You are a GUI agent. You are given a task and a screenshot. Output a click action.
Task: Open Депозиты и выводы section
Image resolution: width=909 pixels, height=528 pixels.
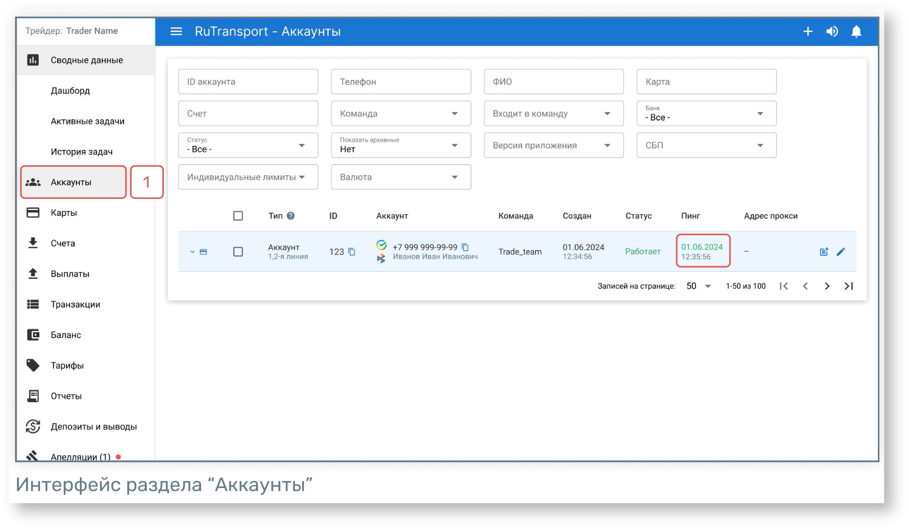click(x=93, y=427)
